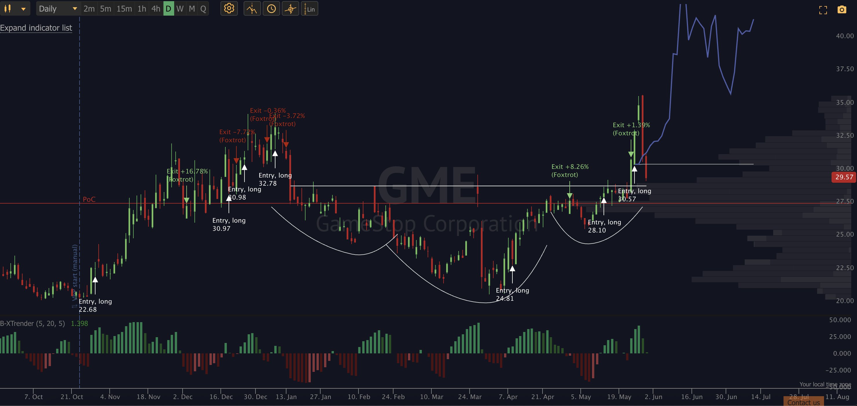
Task: Switch to the W weekly timeframe
Action: [180, 9]
